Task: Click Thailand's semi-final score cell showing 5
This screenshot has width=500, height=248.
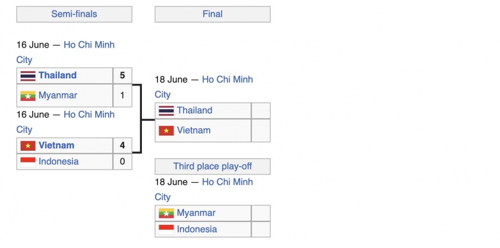Action: click(122, 75)
